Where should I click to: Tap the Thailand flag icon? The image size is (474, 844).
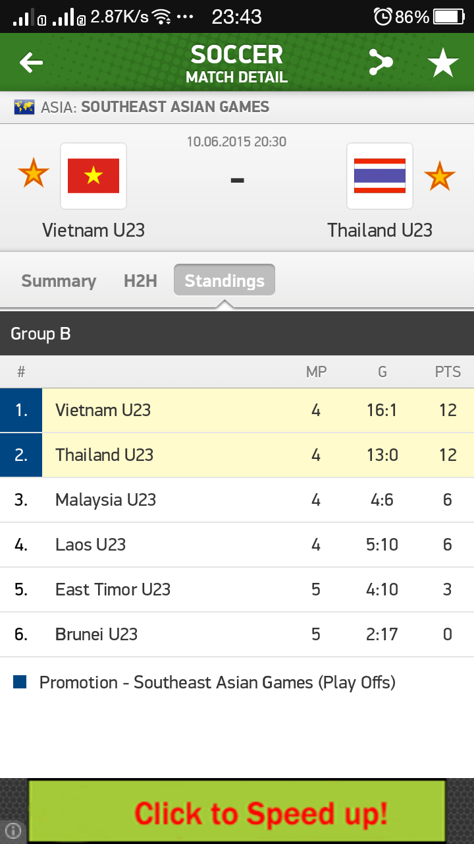pos(380,176)
